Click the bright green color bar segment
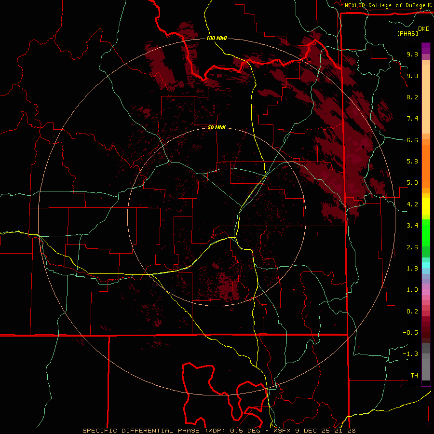 point(426,232)
